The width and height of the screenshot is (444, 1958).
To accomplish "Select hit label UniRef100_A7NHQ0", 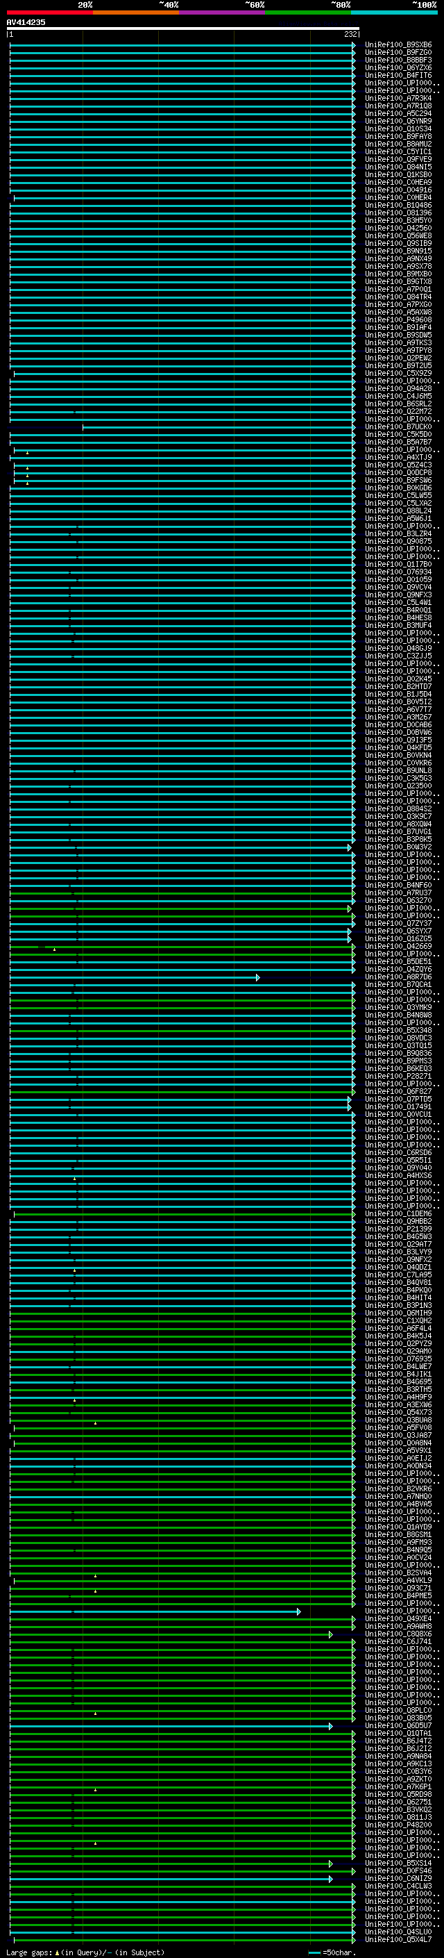I will (x=398, y=1497).
